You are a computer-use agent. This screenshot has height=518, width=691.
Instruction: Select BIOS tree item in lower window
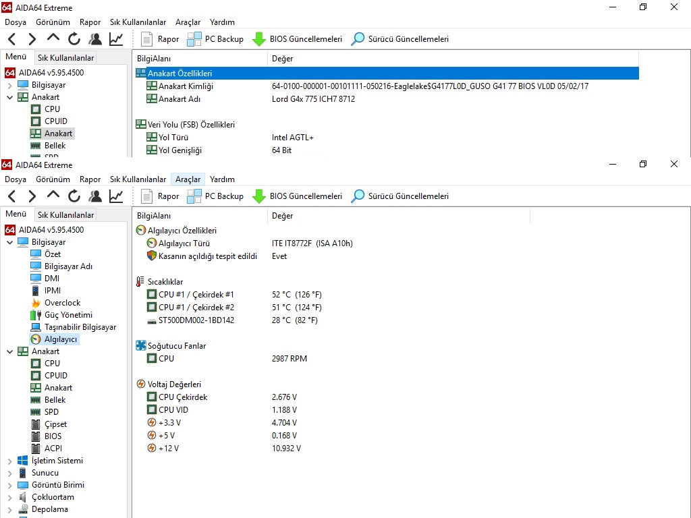coord(53,436)
